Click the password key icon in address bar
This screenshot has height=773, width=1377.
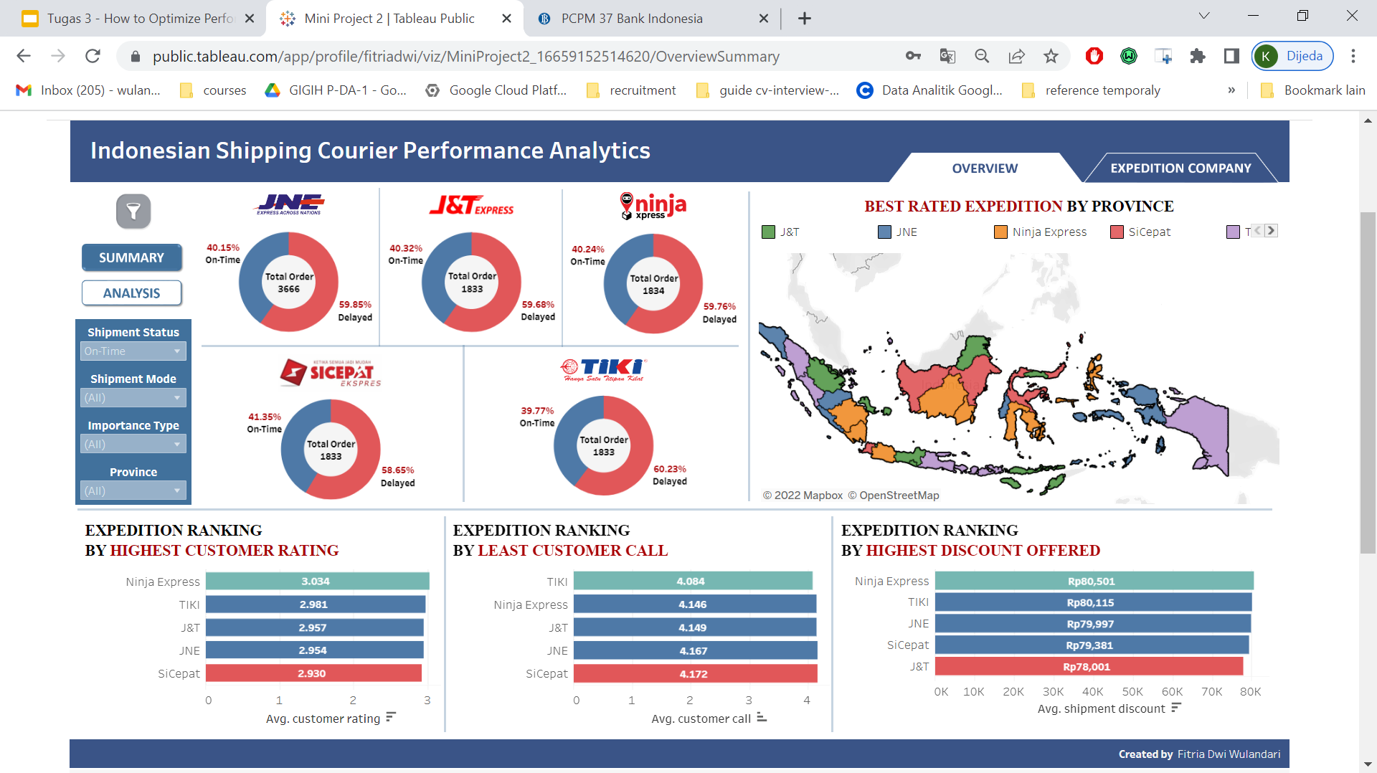pos(913,56)
